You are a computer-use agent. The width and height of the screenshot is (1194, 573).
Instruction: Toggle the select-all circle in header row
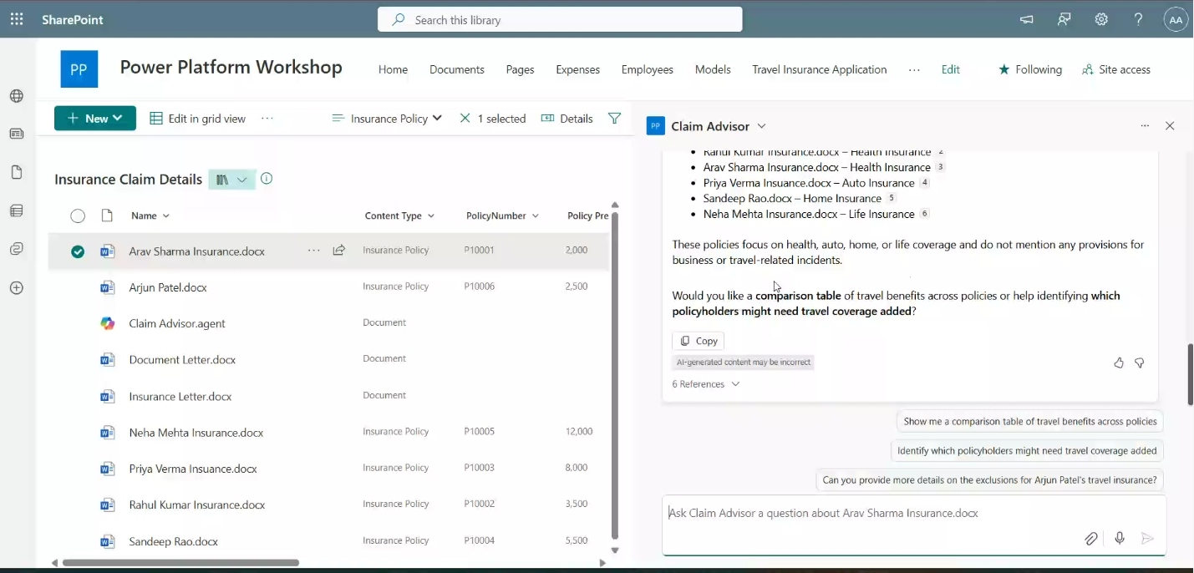[78, 216]
